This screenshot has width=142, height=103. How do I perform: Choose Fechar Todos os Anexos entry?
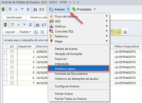point(79,99)
